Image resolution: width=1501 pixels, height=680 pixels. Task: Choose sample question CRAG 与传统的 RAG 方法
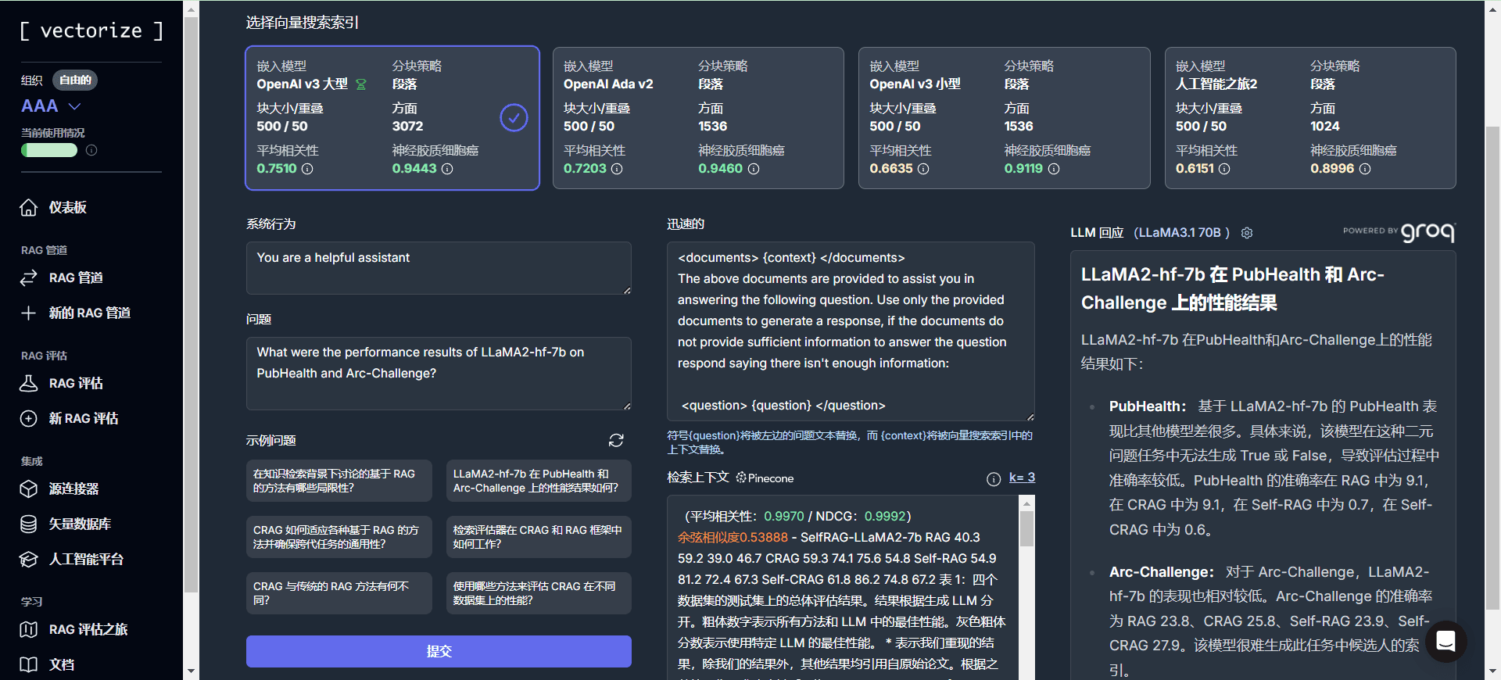click(x=339, y=593)
